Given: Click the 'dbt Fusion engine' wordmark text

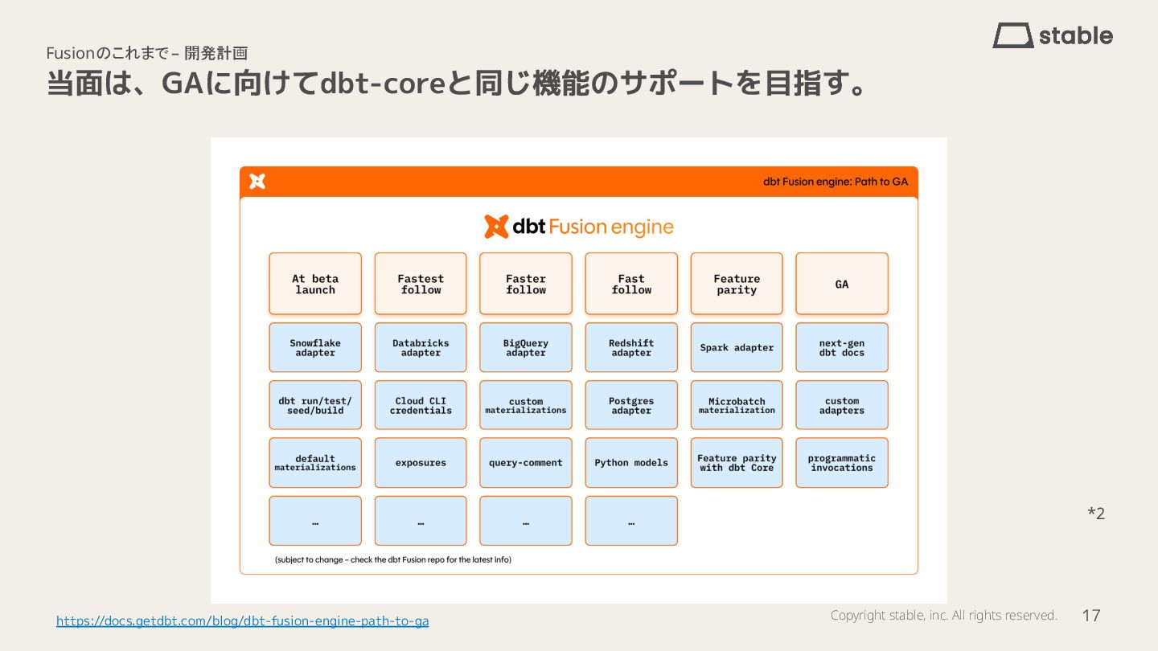Looking at the screenshot, I should point(593,227).
